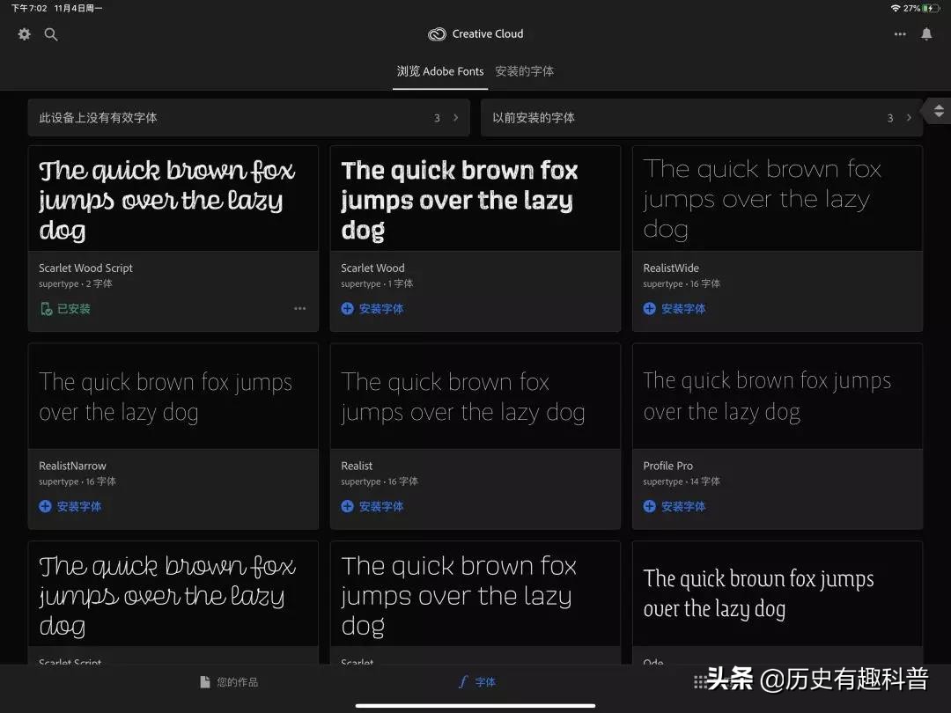Screen dimensions: 951x713
Task: Open the Scarlet Wood font preview card
Action: [475, 199]
